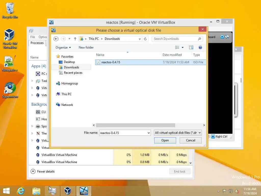Click the PHP CLI process icon
Image resolution: width=261 pixels, height=196 pixels.
(38, 112)
